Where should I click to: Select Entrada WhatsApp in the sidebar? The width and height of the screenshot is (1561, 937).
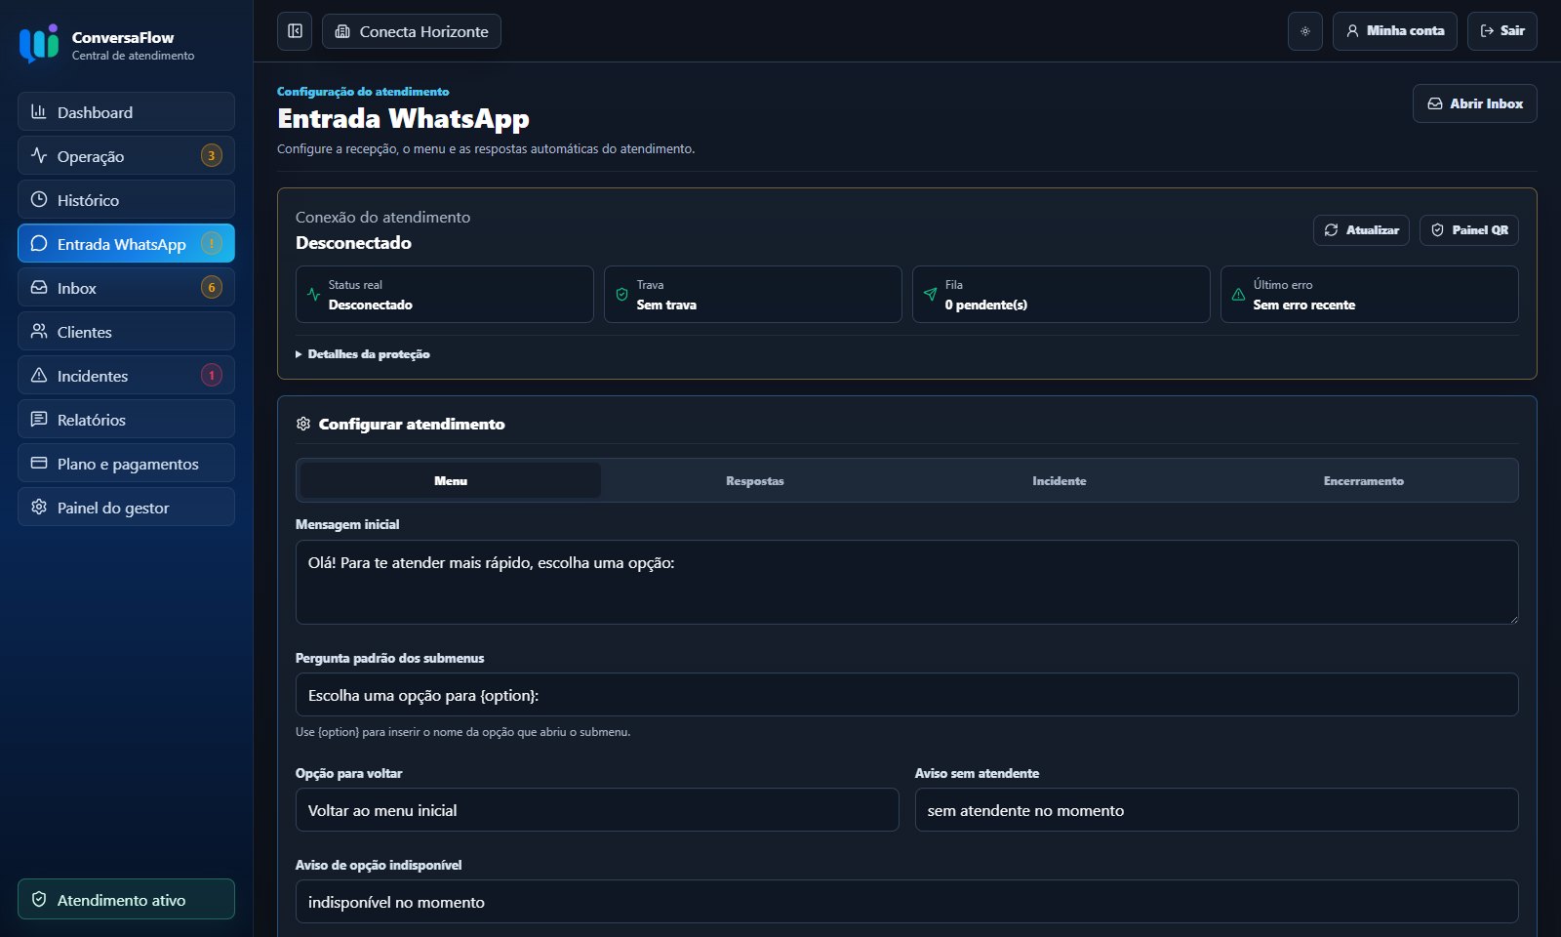coord(126,243)
